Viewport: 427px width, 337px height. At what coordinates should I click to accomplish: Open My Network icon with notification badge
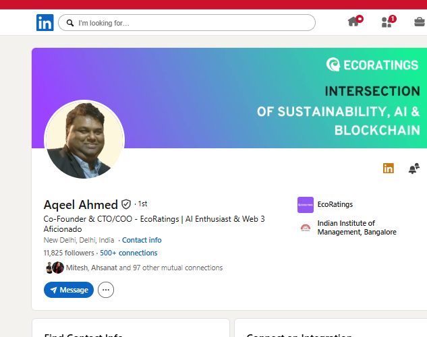pos(389,22)
